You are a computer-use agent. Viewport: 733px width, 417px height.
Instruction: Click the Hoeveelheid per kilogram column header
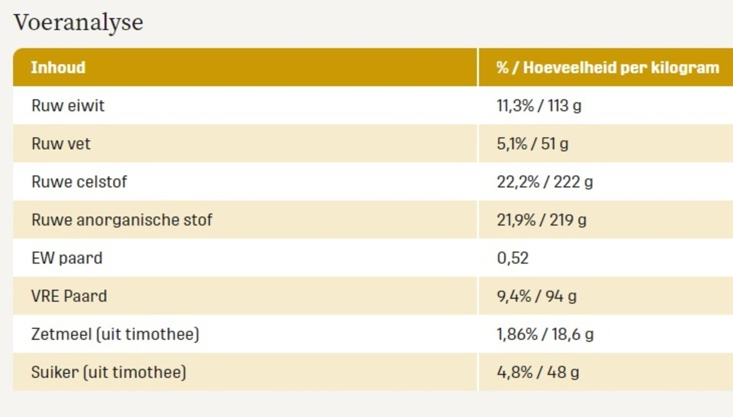tap(607, 67)
